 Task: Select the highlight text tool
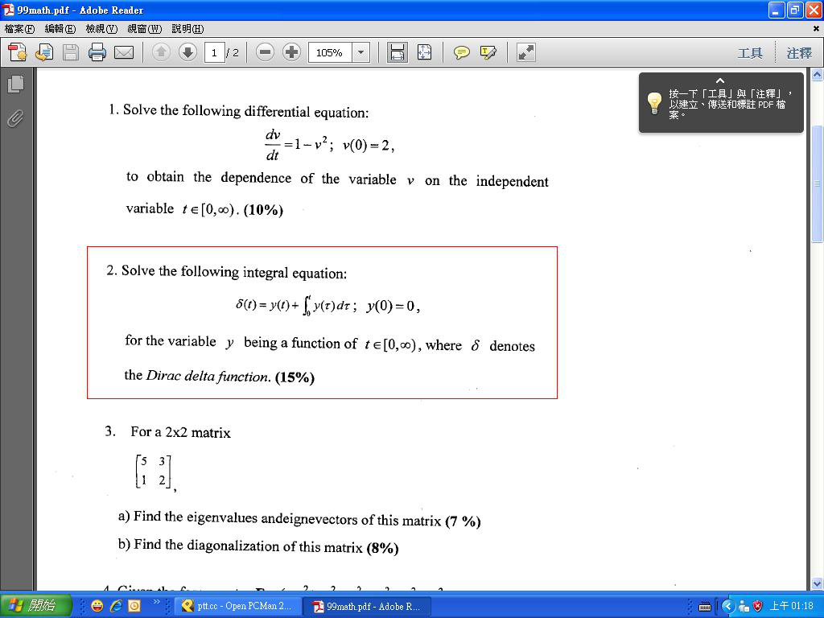488,52
